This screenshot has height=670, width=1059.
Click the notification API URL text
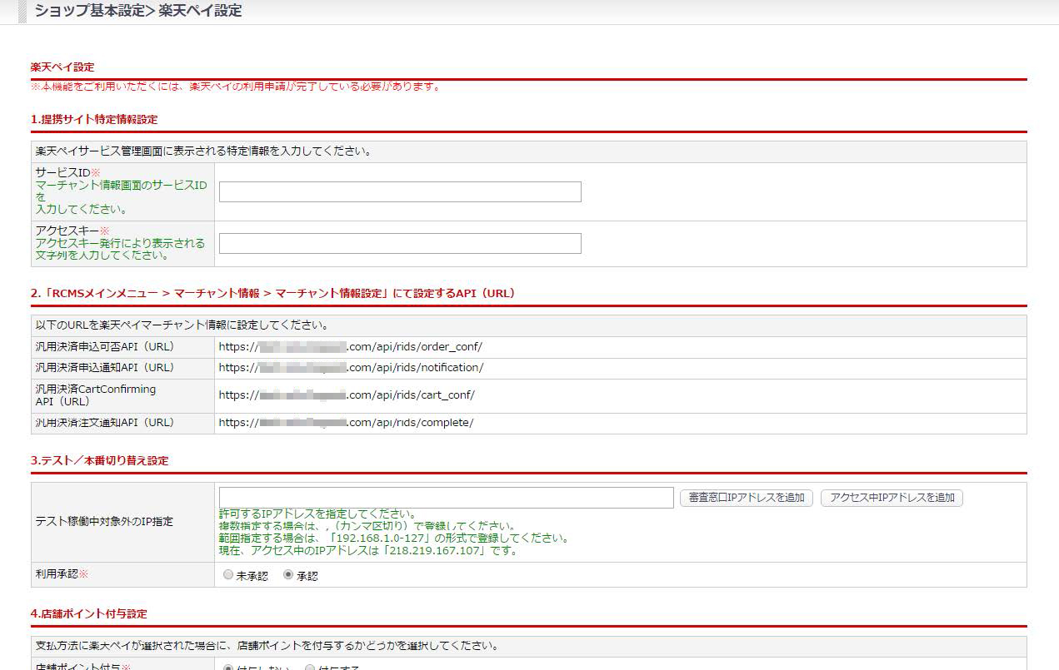[x=351, y=368]
